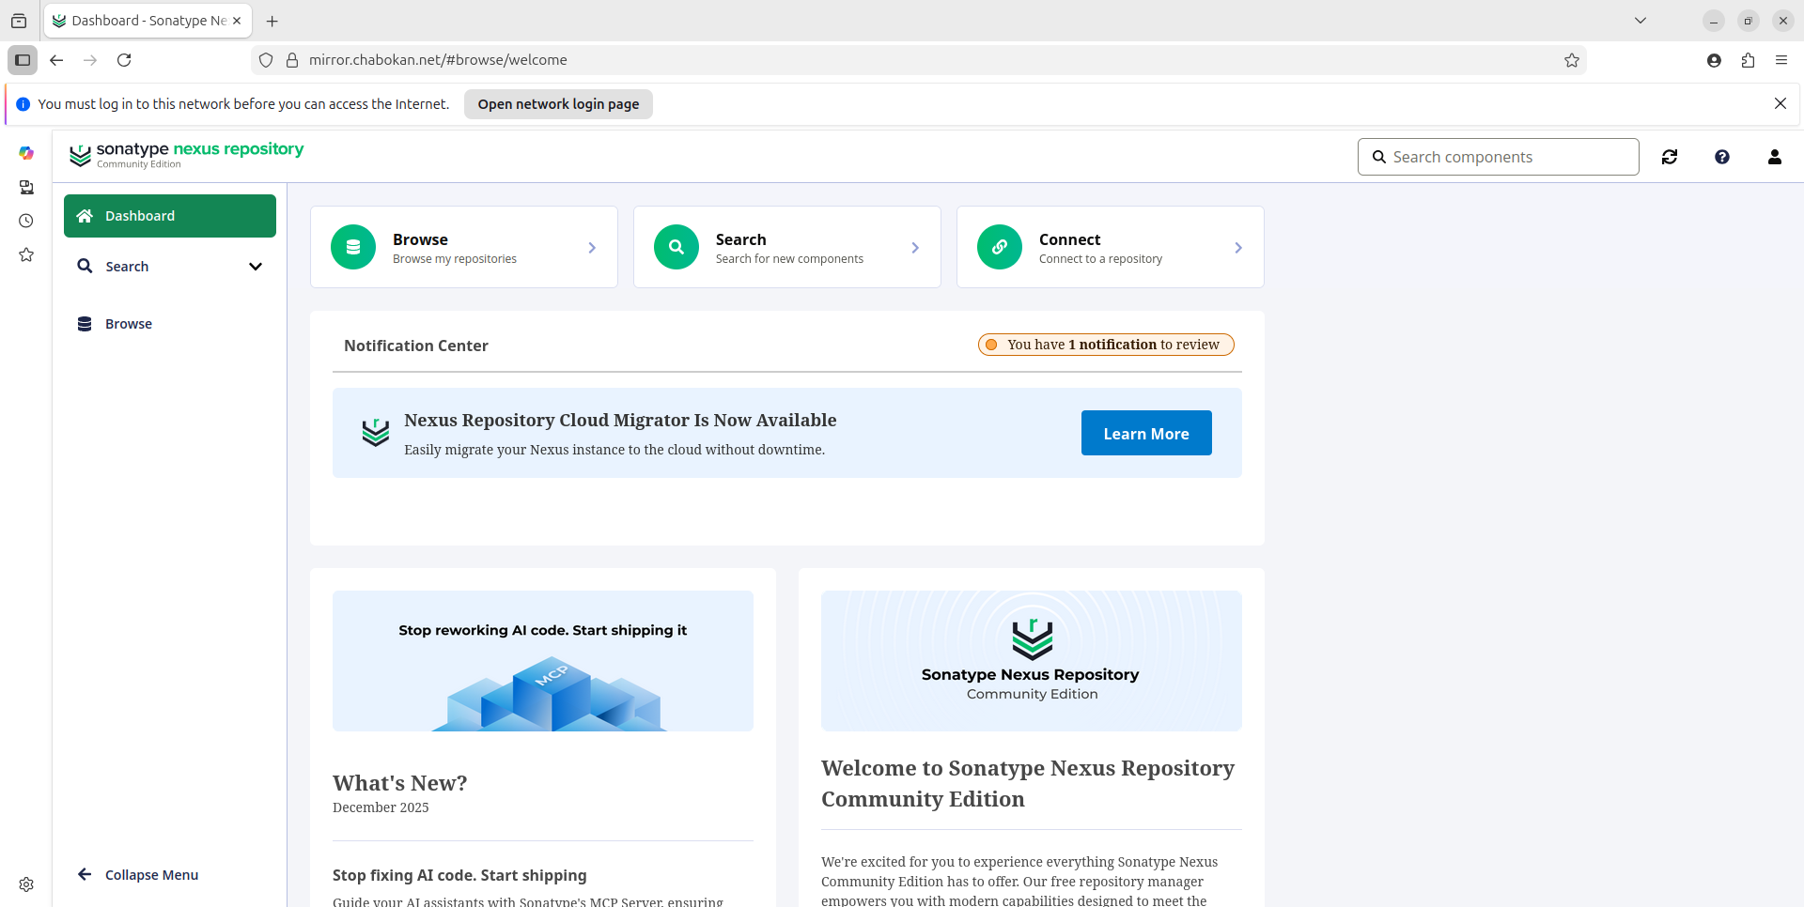Select the devices icon in the left sidebar
The image size is (1804, 907).
pos(25,187)
